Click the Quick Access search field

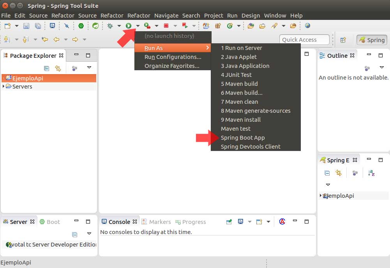(304, 40)
